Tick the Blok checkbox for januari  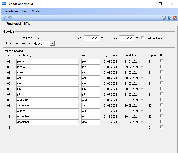[x=162, y=61]
